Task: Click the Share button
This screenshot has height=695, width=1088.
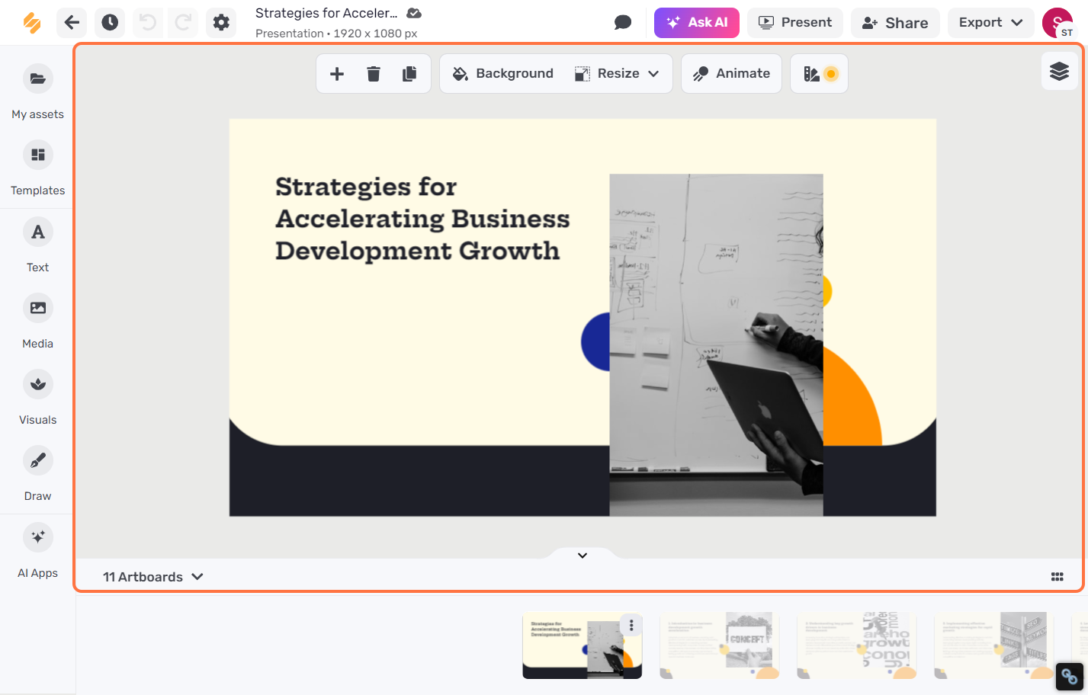Action: (x=895, y=23)
